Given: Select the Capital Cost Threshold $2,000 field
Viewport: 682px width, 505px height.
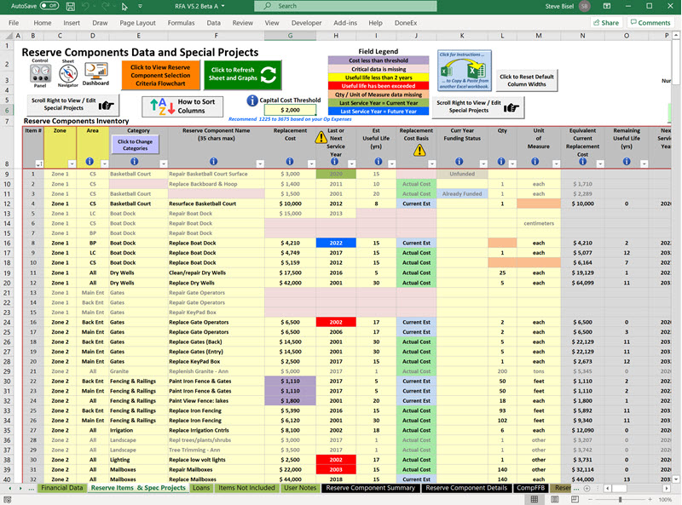Looking at the screenshot, I should (x=290, y=110).
